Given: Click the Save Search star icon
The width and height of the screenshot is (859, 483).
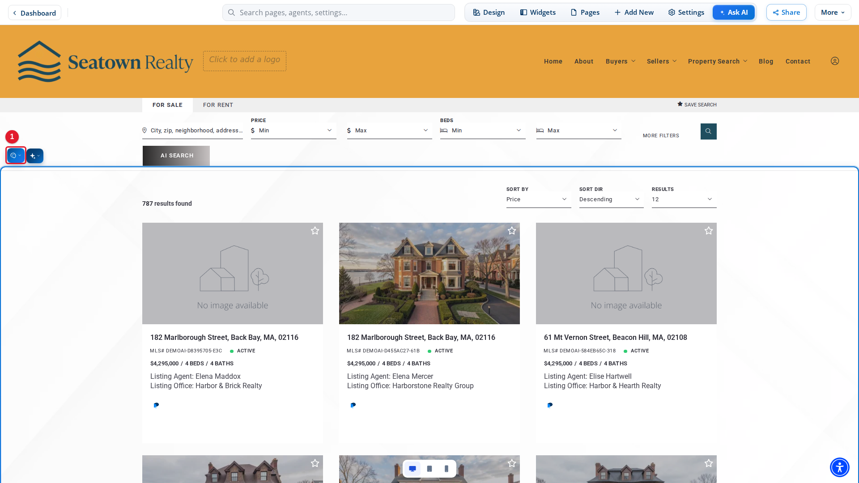Looking at the screenshot, I should pos(680,104).
